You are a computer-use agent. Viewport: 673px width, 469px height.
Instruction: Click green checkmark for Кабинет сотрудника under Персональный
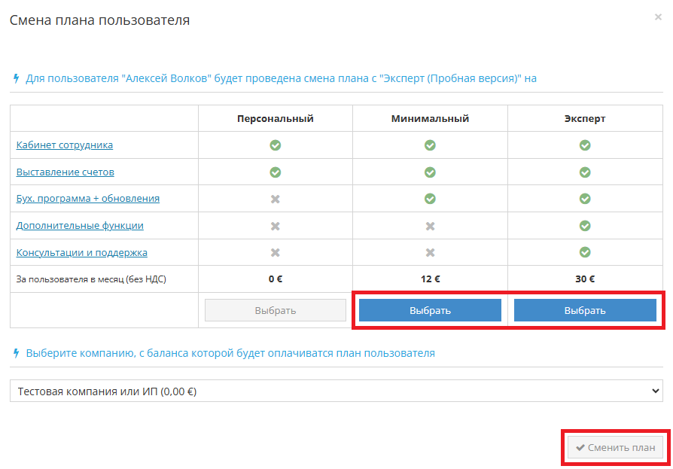click(276, 145)
